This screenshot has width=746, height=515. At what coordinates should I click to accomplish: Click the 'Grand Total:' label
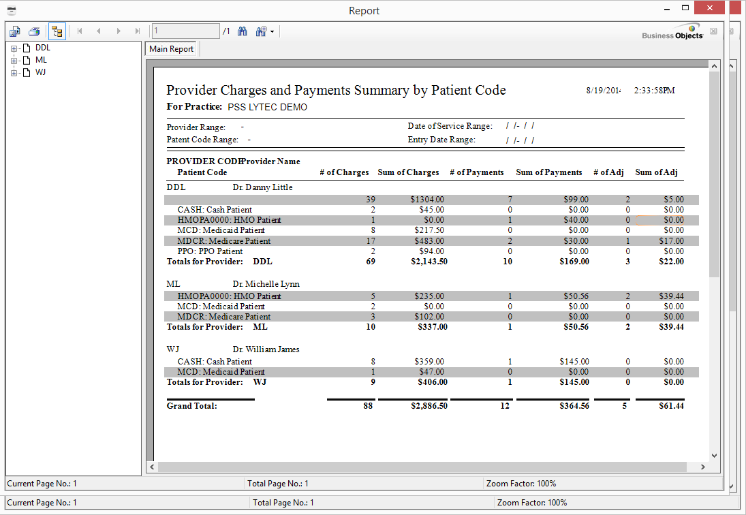point(191,406)
